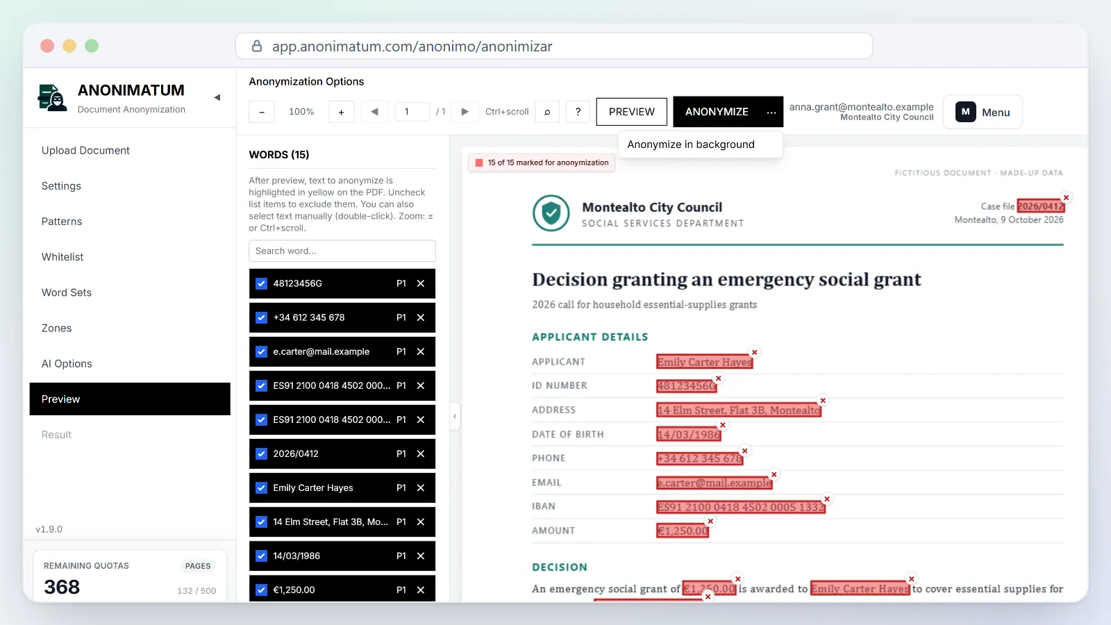Image resolution: width=1111 pixels, height=625 pixels.
Task: Collapse the sidebar with the triangle arrow
Action: pos(217,97)
